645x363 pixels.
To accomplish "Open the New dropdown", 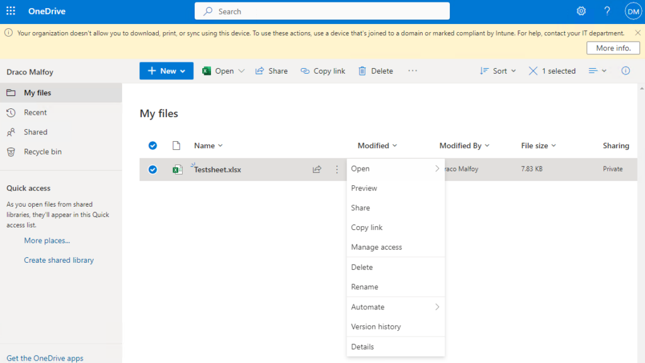I will pos(166,71).
